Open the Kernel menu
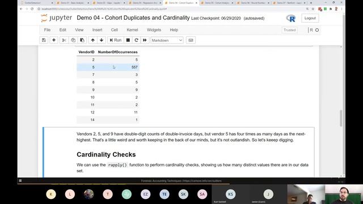363x204 pixels. 132,30
